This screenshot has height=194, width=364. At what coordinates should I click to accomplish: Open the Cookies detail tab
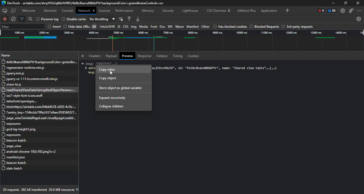click(193, 56)
